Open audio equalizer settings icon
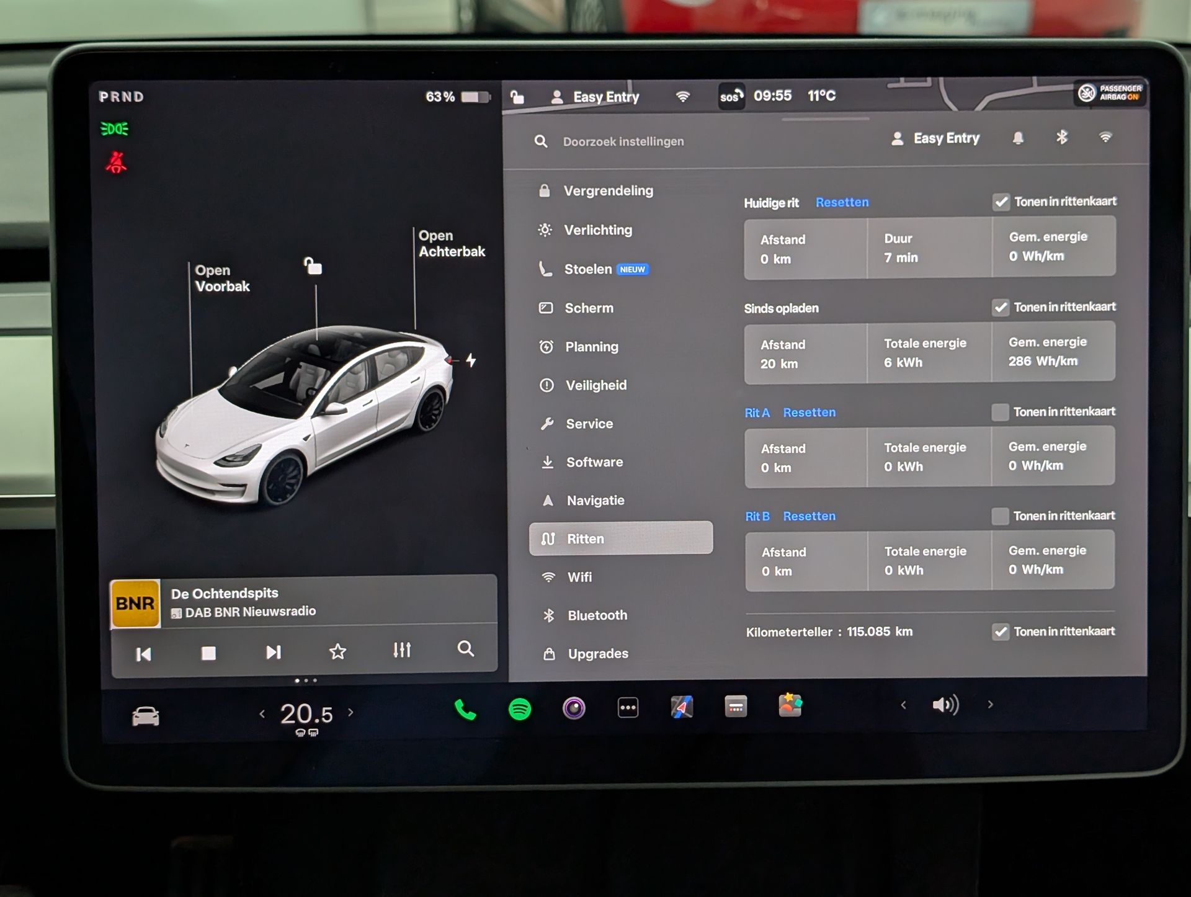This screenshot has width=1191, height=897. point(402,650)
